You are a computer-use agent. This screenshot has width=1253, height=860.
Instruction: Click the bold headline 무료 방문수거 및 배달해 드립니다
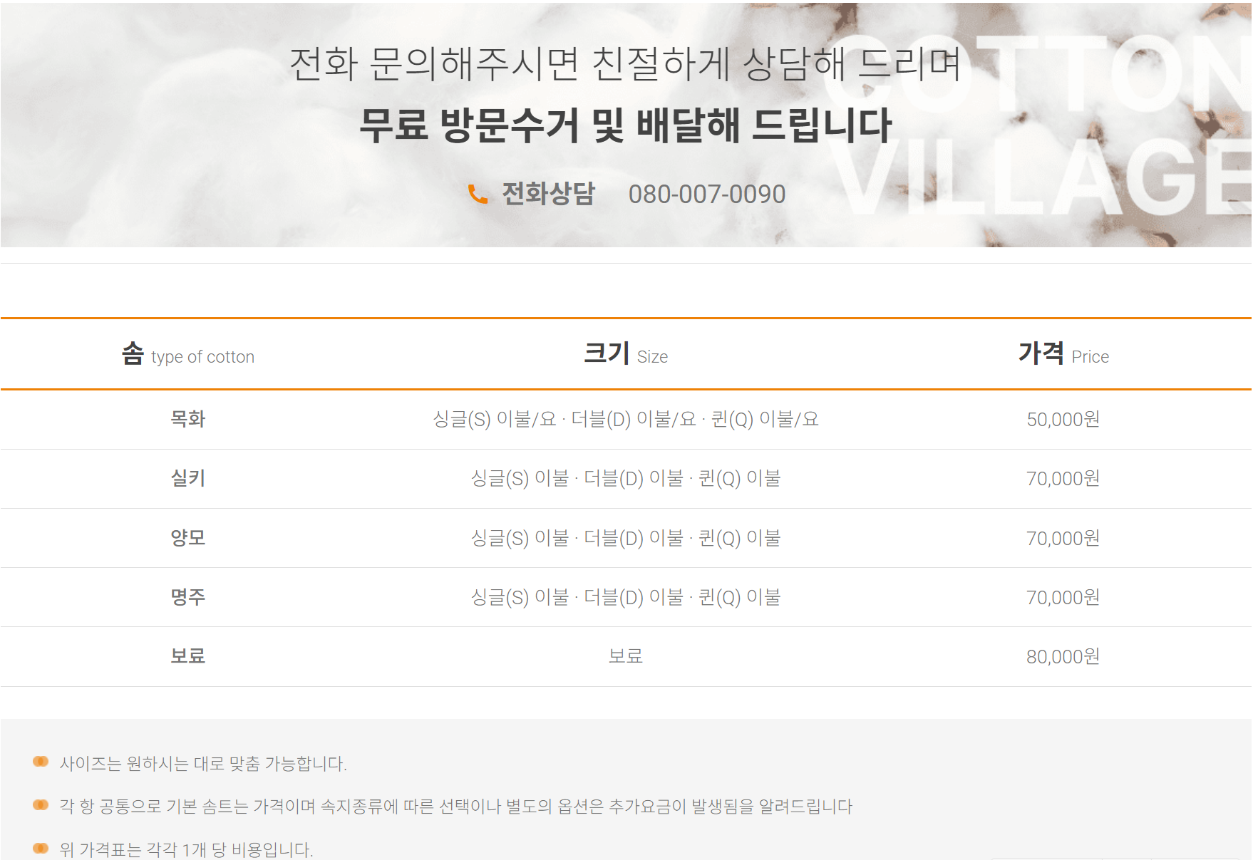626,125
